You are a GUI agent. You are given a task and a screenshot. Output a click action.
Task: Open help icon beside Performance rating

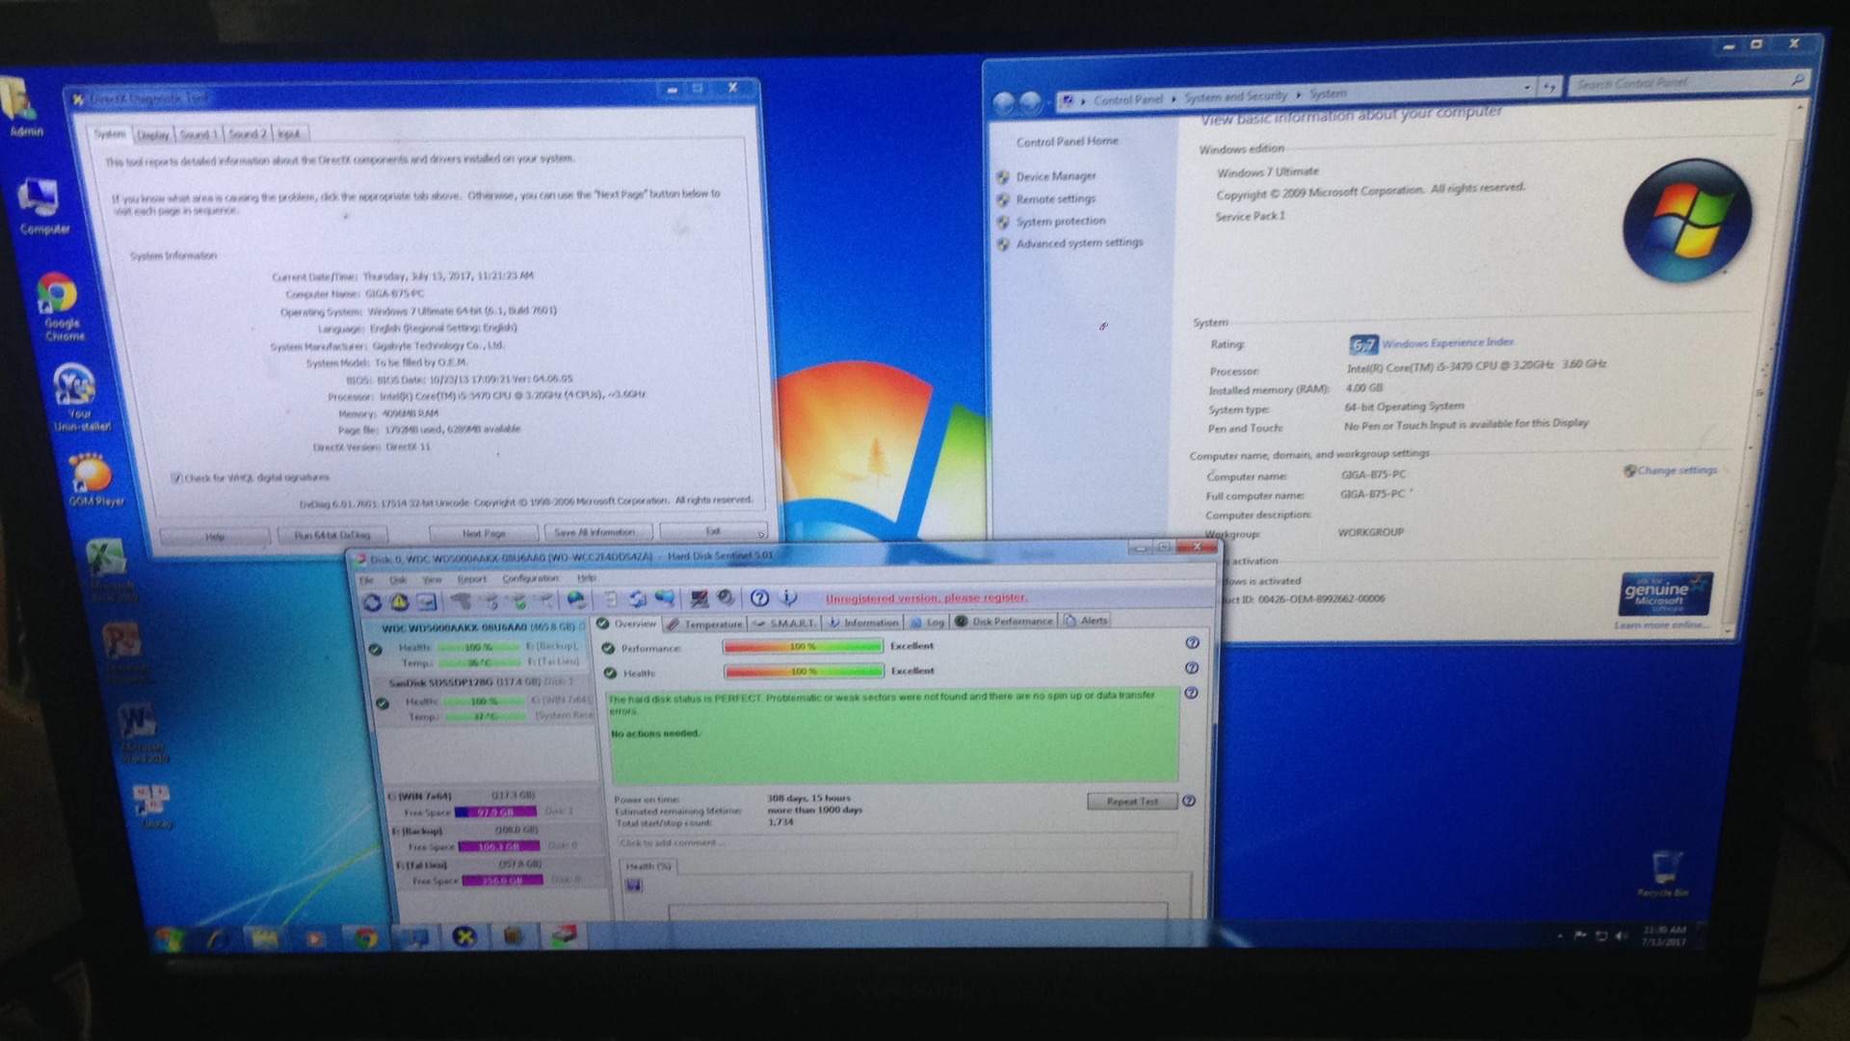point(1192,643)
